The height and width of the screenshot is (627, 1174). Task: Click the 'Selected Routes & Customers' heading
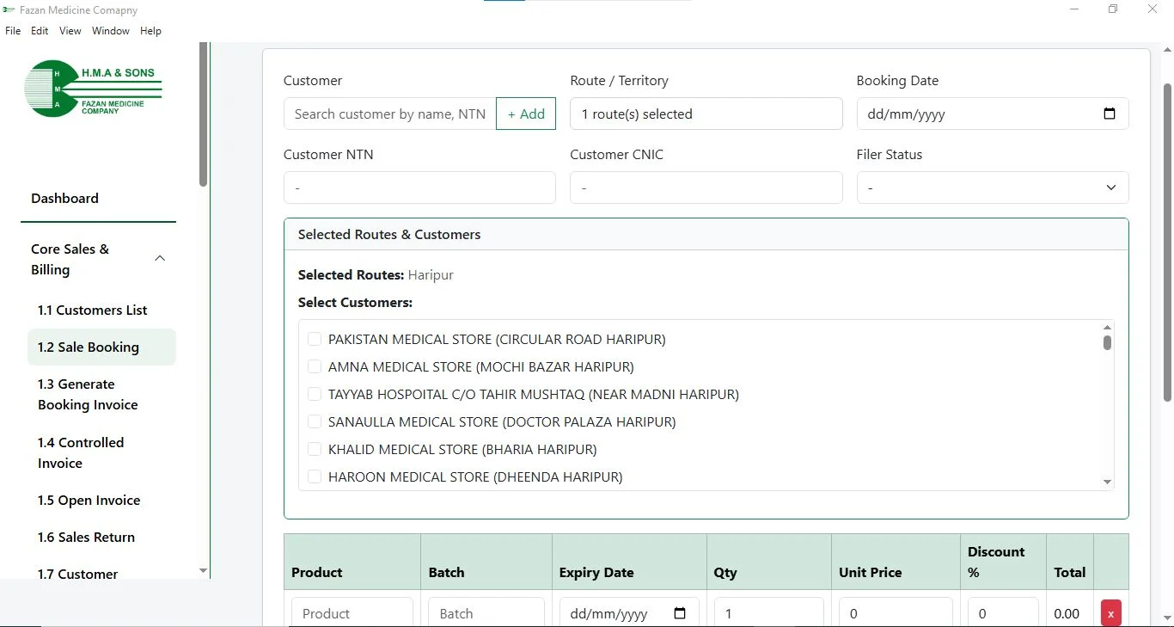(389, 234)
